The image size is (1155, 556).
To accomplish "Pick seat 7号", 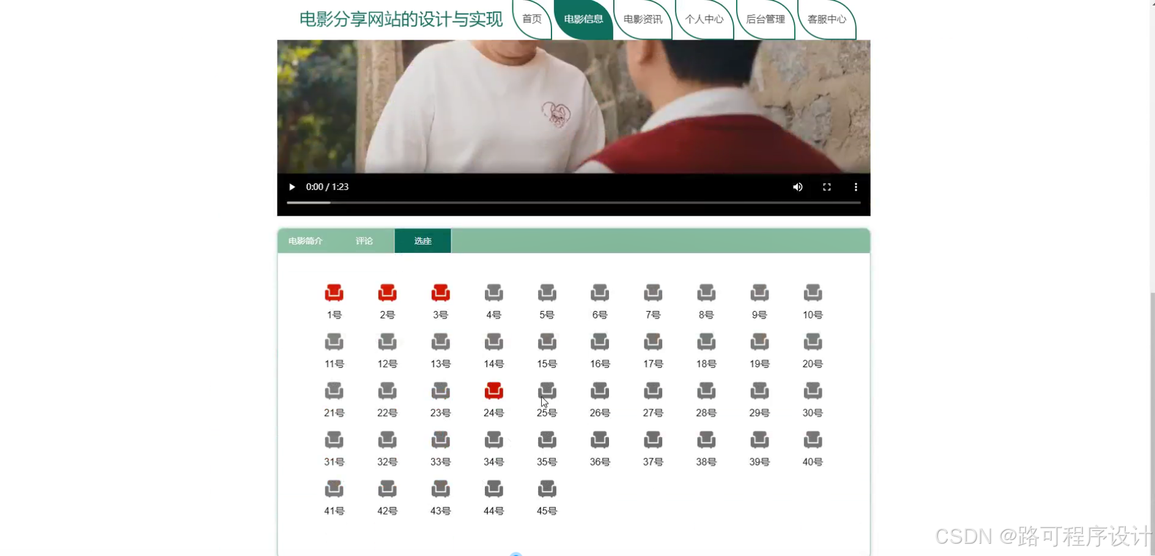I will coord(653,293).
